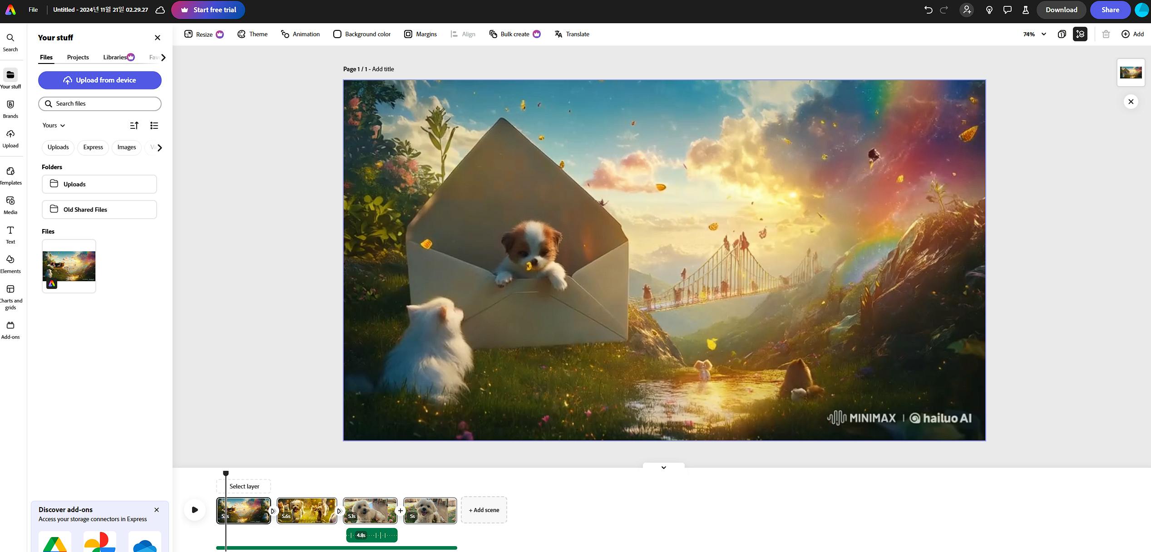1151x552 pixels.
Task: Collapse timeline with chevron below canvas
Action: tap(663, 467)
